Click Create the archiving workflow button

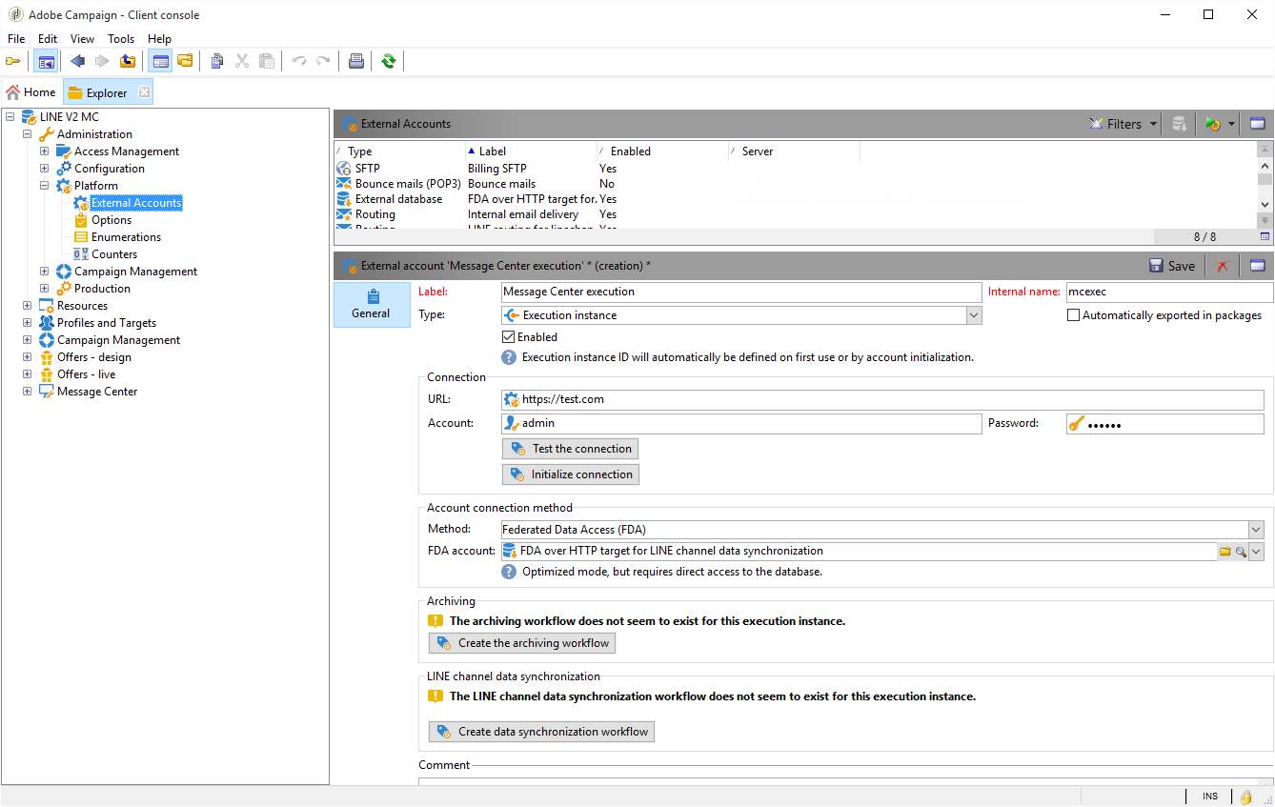point(521,643)
